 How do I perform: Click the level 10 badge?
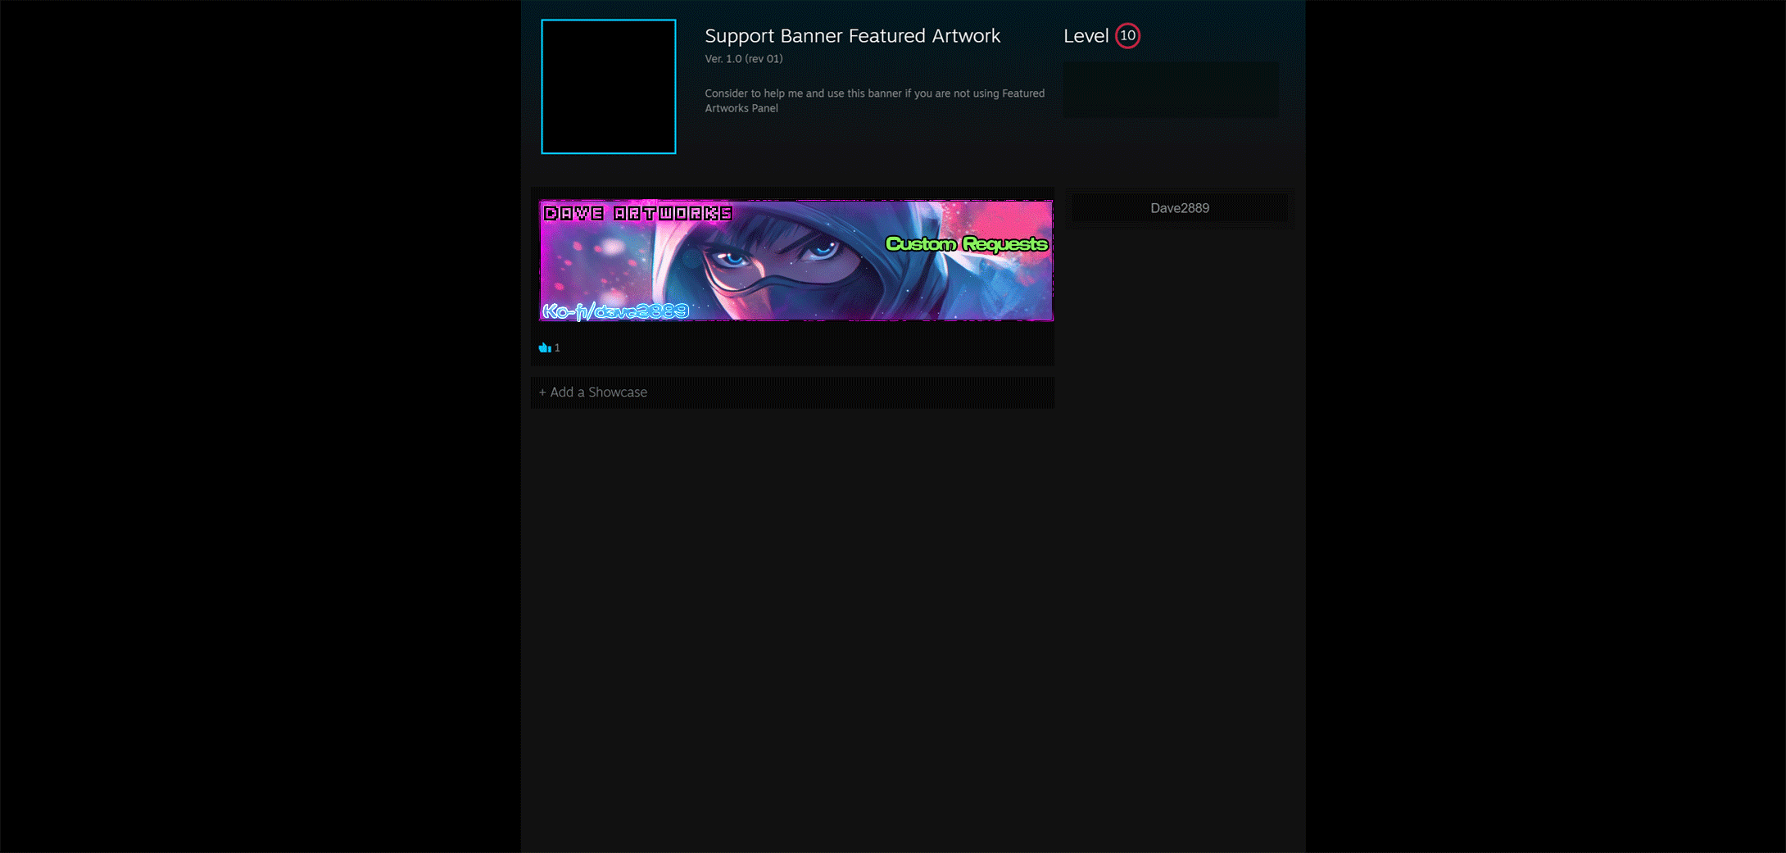tap(1127, 36)
